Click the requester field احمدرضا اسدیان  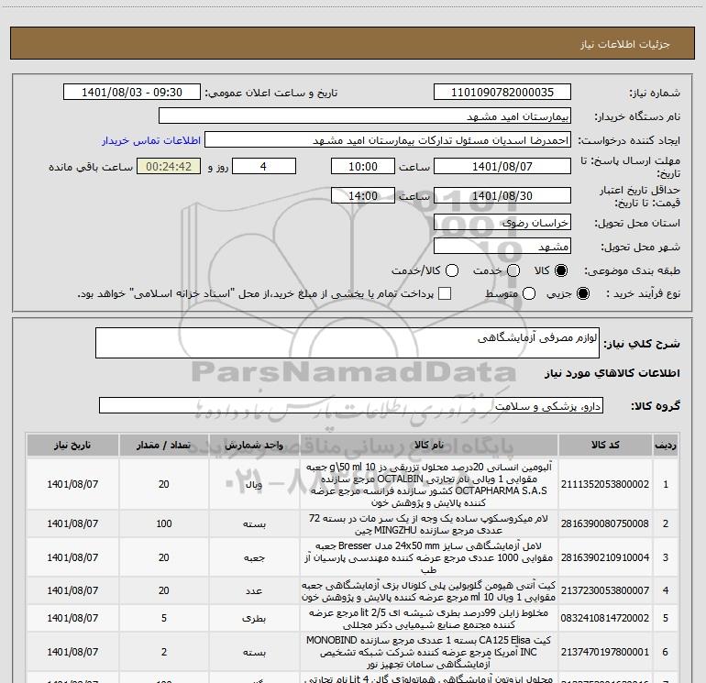[388, 140]
